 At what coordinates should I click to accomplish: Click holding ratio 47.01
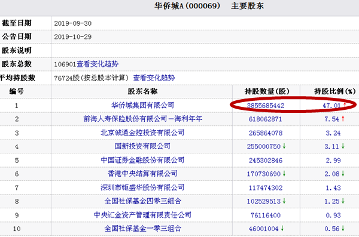(331, 106)
